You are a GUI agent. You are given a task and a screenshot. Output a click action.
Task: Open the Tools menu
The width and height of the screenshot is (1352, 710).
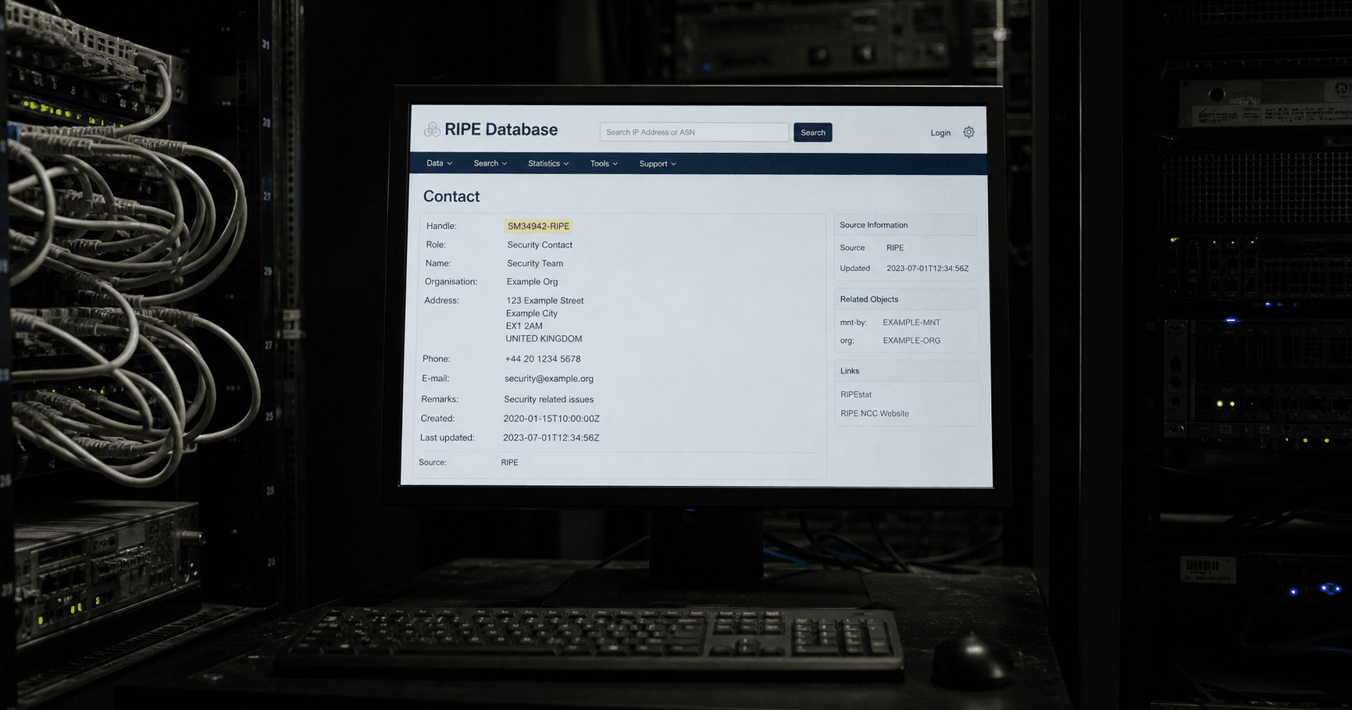pyautogui.click(x=604, y=163)
